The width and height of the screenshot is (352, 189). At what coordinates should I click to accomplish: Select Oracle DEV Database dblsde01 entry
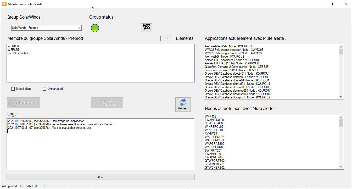click(x=237, y=77)
